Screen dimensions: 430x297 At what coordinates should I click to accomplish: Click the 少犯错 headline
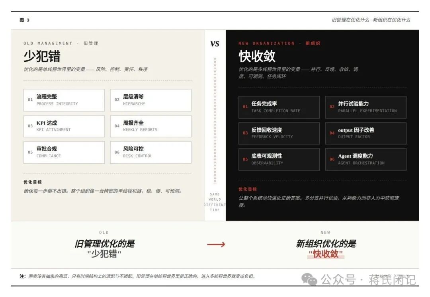[x=42, y=57]
